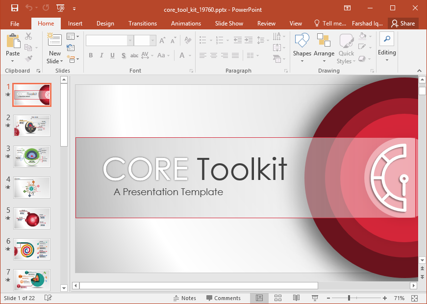This screenshot has height=304, width=427.
Task: Toggle the Comments pane
Action: point(223,298)
